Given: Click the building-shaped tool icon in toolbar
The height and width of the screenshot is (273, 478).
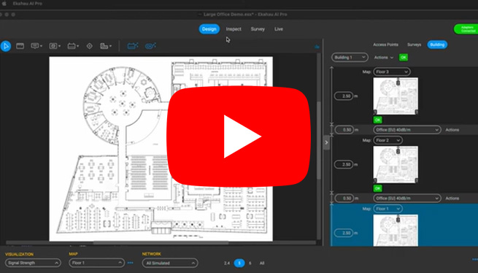Looking at the screenshot, I should (106, 46).
